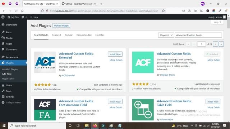Click the ACF Extended plugin thumbnail
The image size is (230, 129).
pos(45,62)
